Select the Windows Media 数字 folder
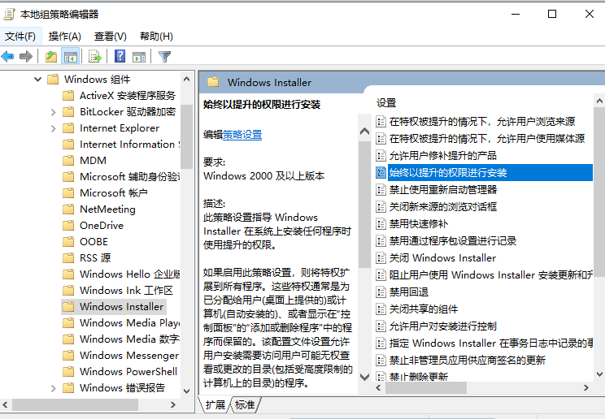This screenshot has width=605, height=419. (x=121, y=339)
